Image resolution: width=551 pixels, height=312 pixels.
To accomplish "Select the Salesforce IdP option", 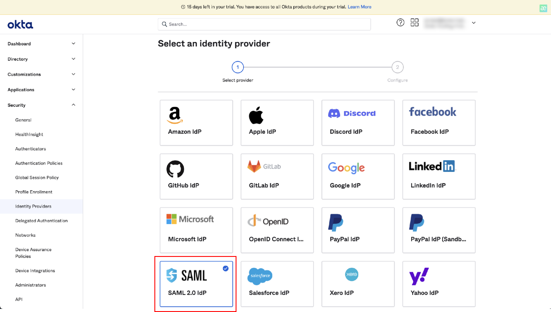I will 277,284.
